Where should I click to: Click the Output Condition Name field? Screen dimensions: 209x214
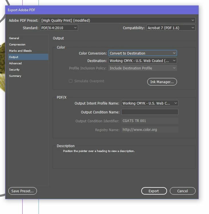pos(150,112)
